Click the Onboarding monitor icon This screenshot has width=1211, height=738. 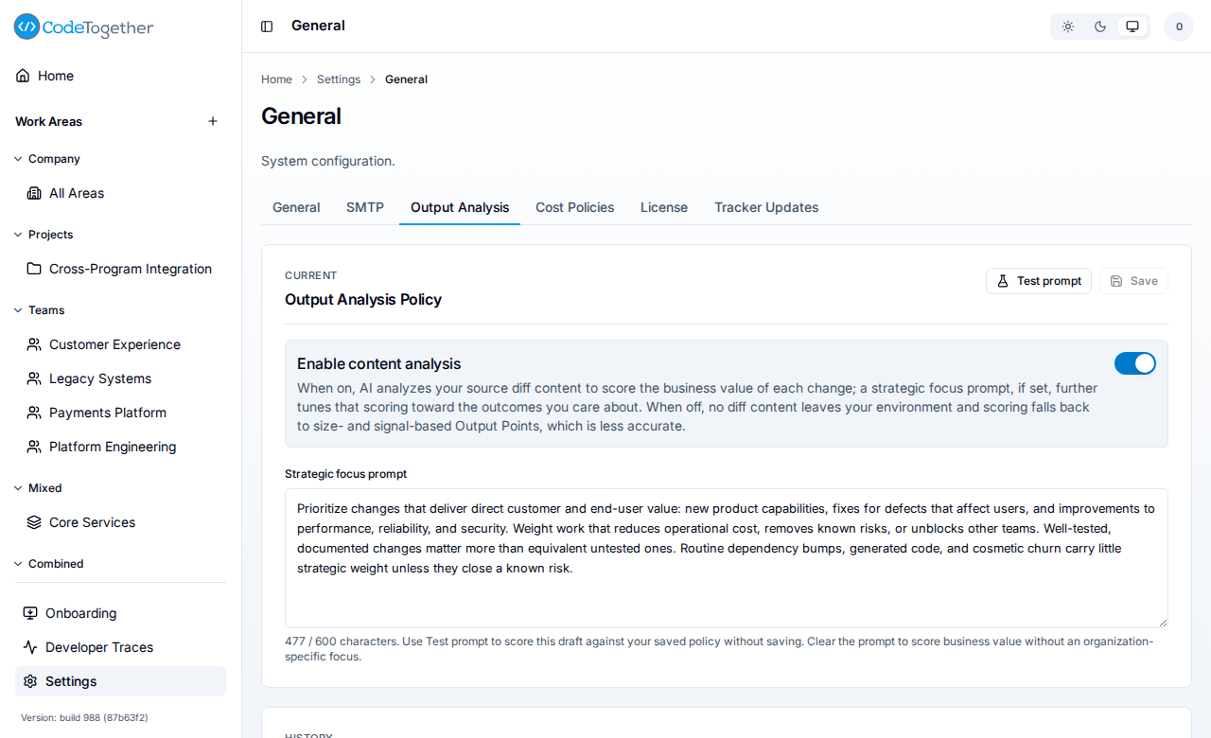tap(30, 613)
